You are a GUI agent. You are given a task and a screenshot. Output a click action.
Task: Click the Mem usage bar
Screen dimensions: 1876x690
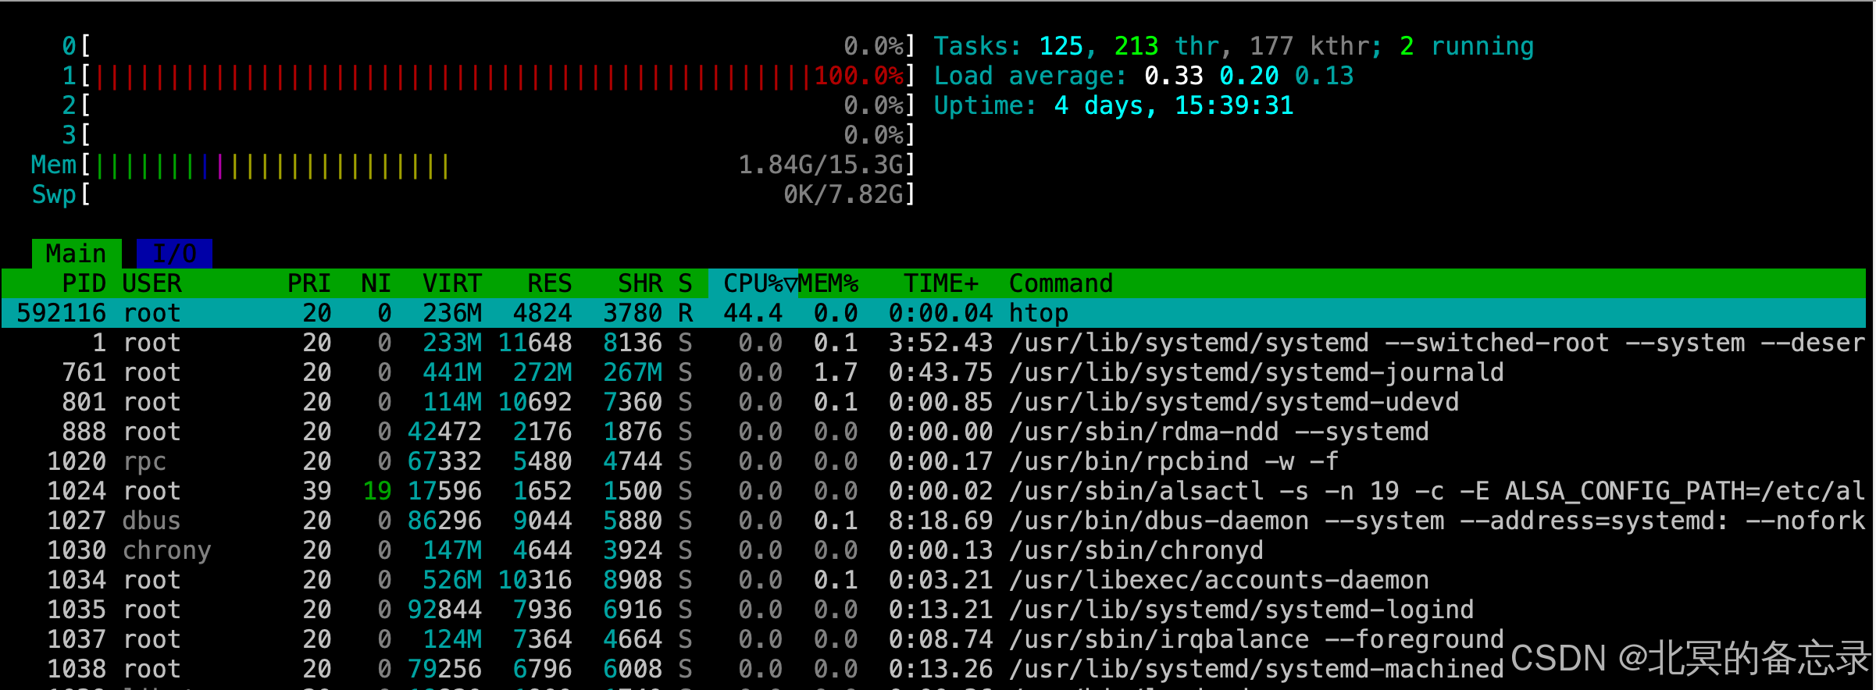click(x=473, y=165)
